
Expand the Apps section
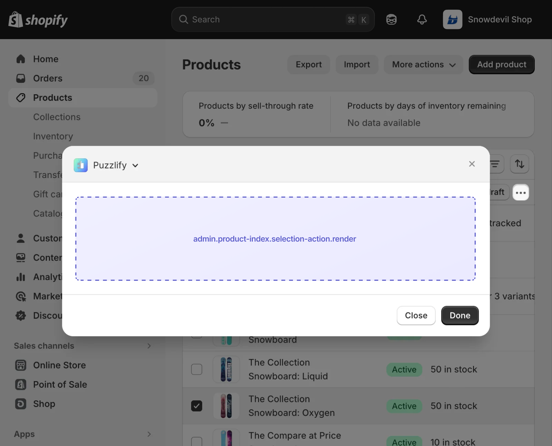[149, 434]
